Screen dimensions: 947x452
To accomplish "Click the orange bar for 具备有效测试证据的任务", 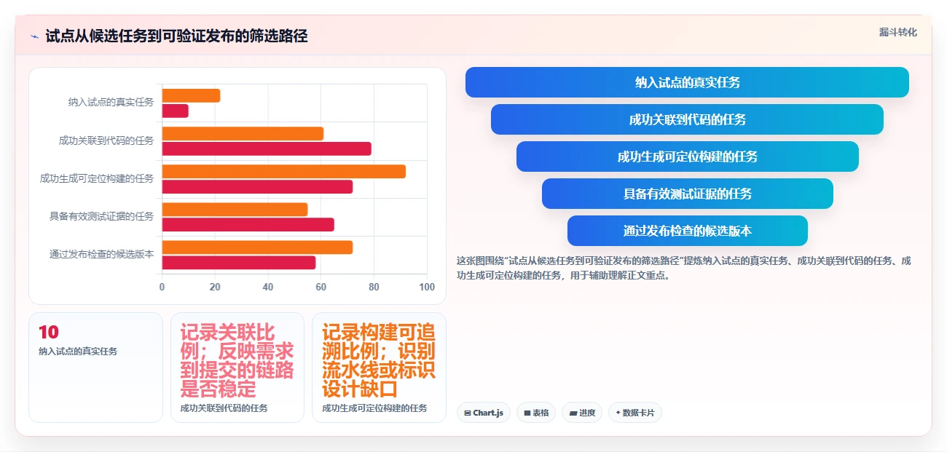I will [235, 209].
